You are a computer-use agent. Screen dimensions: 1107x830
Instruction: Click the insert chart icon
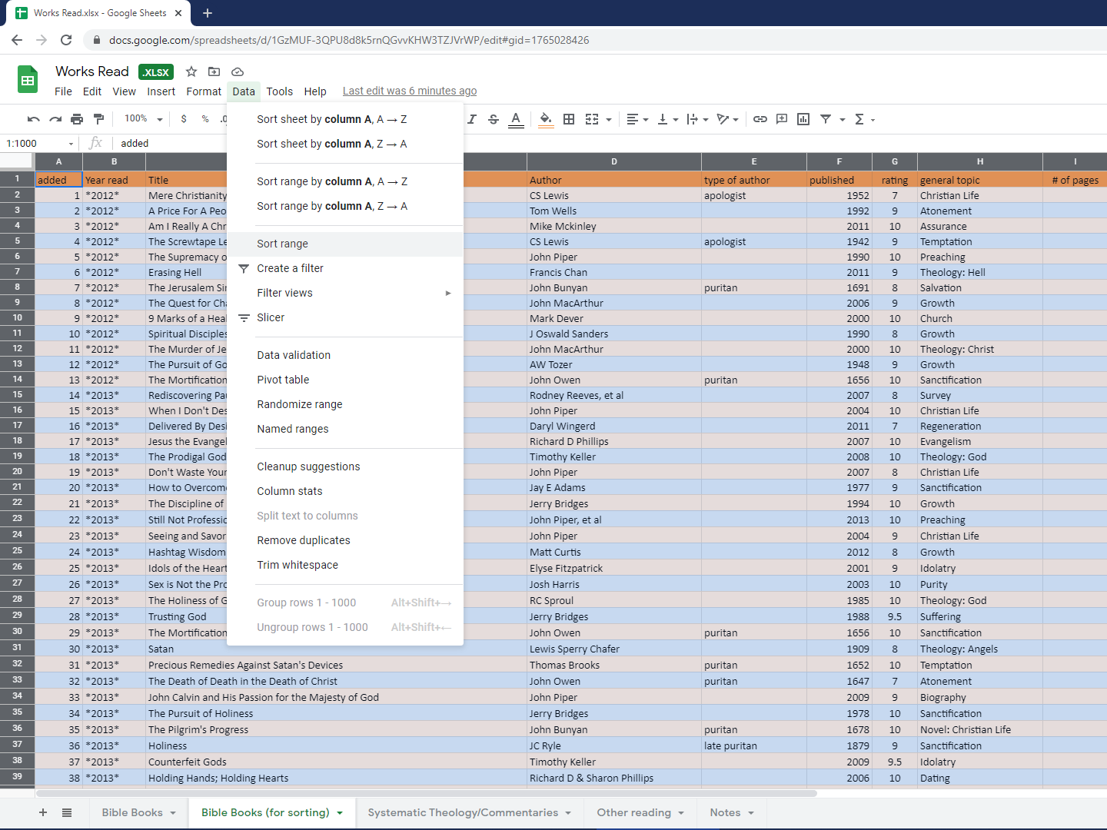pos(803,119)
